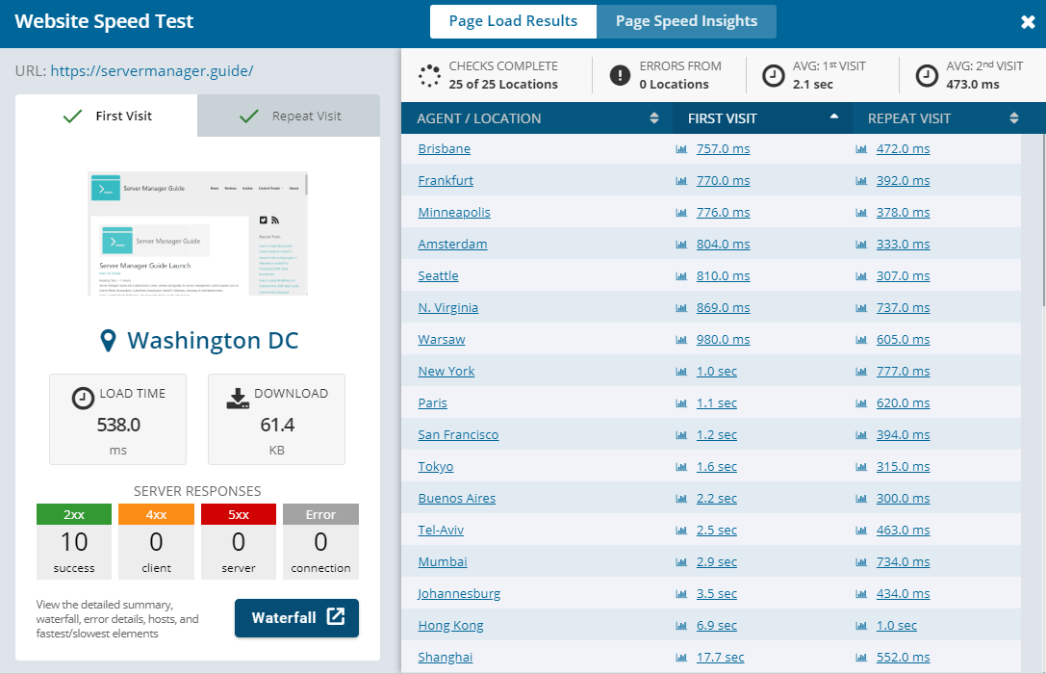Click the results list vertical scrollbar
Image resolution: width=1046 pixels, height=674 pixels.
[1042, 220]
